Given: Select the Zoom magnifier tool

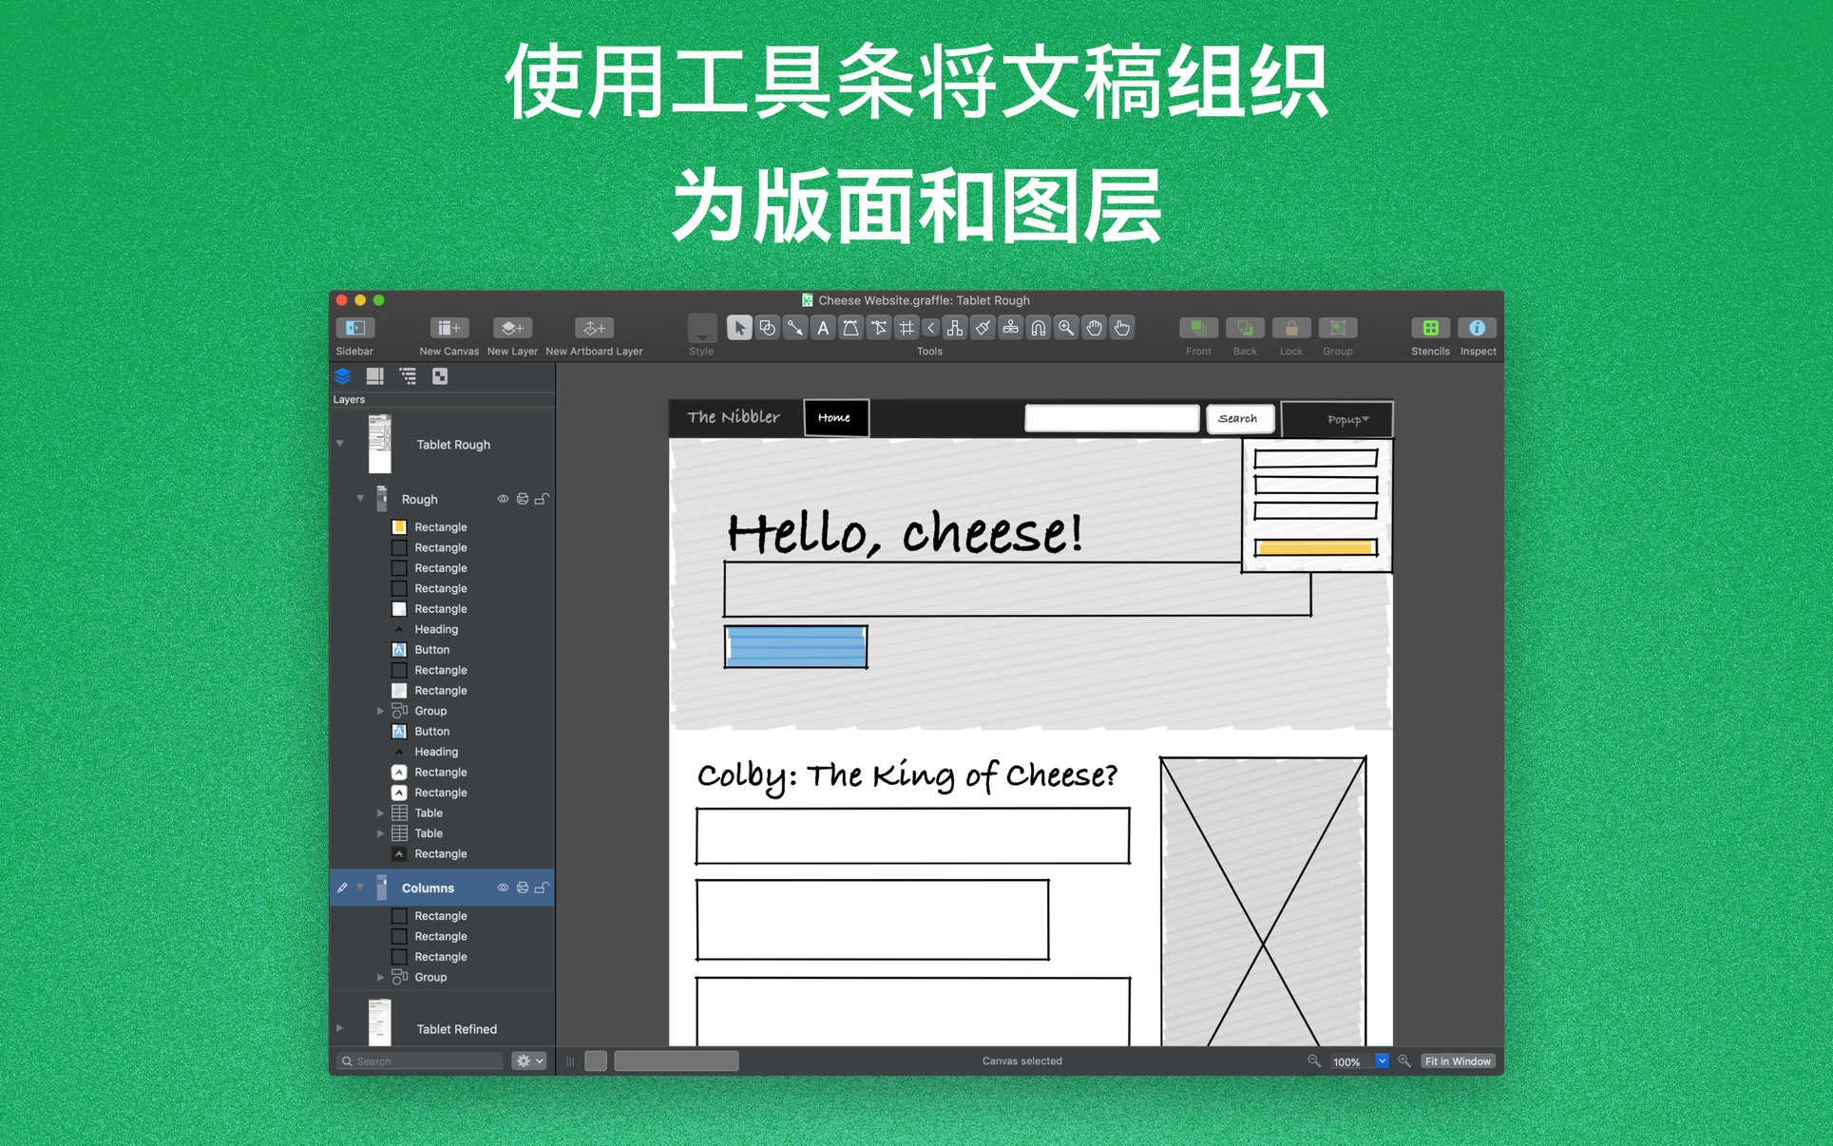Looking at the screenshot, I should [x=1066, y=328].
